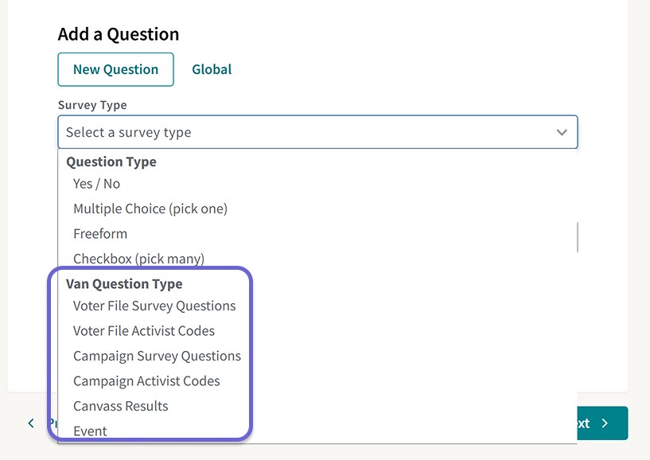Pick Checkbox (pick many) option
The image size is (650, 460).
[x=138, y=259]
